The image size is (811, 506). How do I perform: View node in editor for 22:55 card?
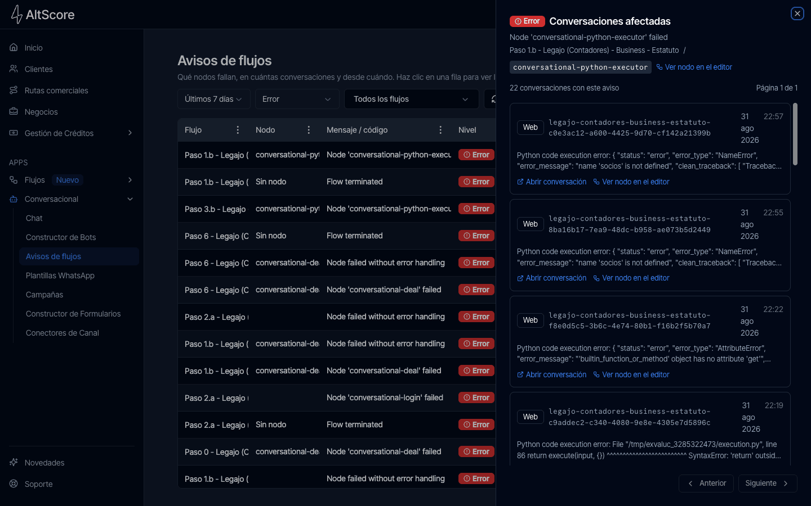pyautogui.click(x=631, y=278)
